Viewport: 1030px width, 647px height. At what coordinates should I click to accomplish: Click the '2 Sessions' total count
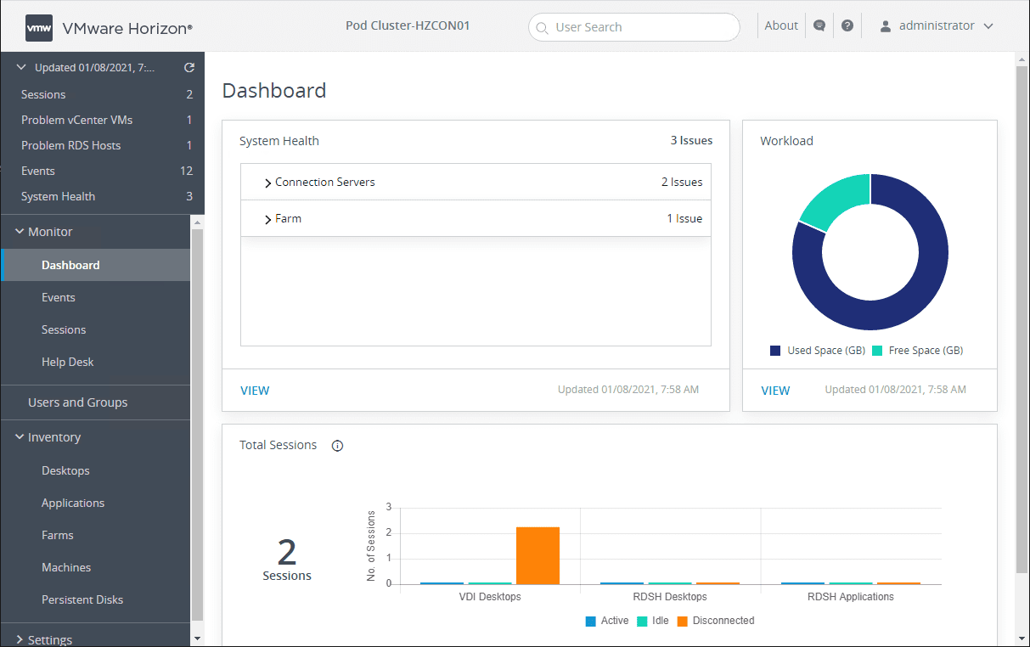tap(287, 560)
